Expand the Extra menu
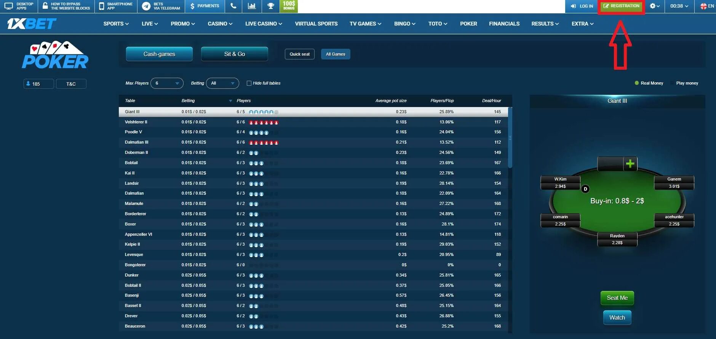The image size is (716, 339). 583,24
